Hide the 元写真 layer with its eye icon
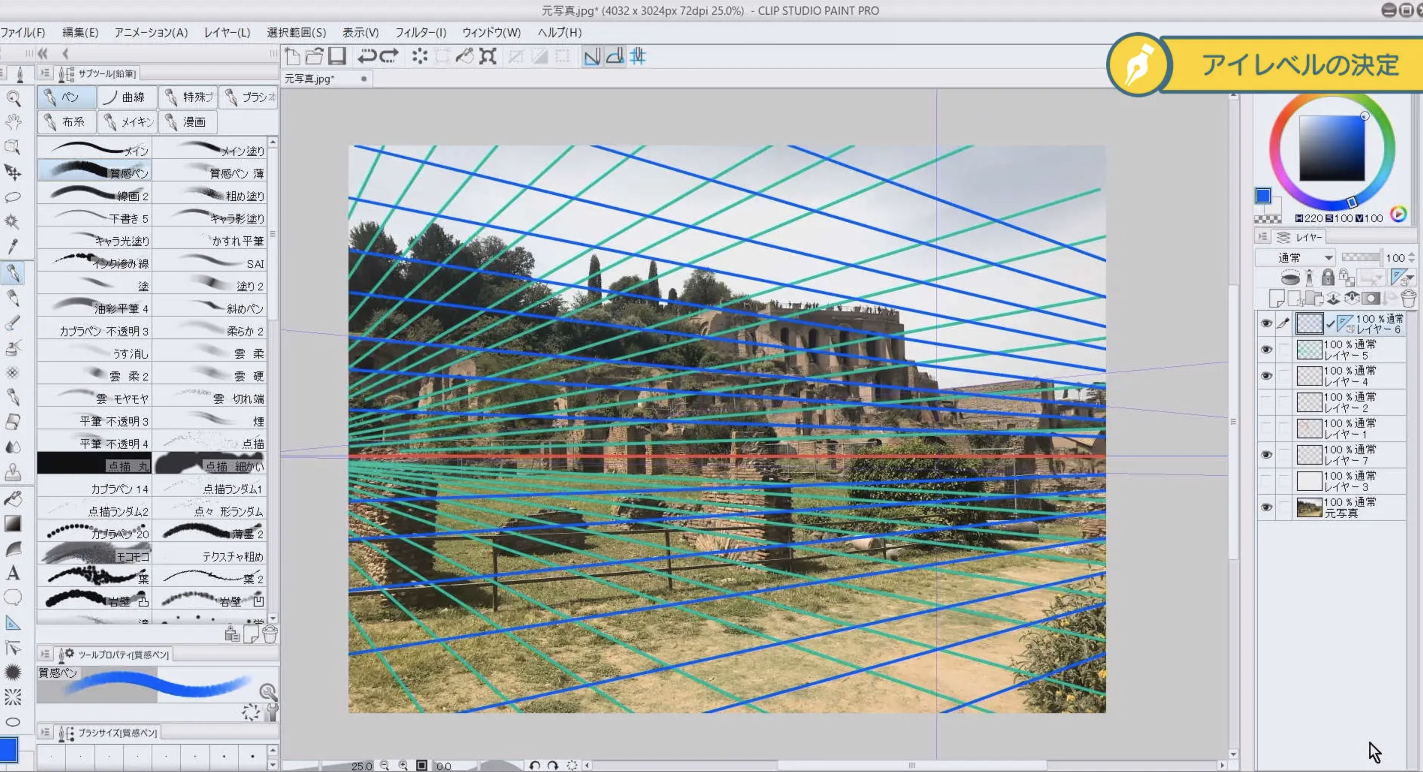Image resolution: width=1423 pixels, height=772 pixels. [1266, 507]
